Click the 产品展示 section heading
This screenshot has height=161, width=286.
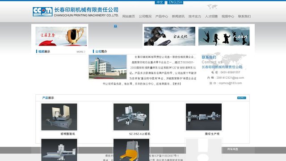click(x=48, y=98)
